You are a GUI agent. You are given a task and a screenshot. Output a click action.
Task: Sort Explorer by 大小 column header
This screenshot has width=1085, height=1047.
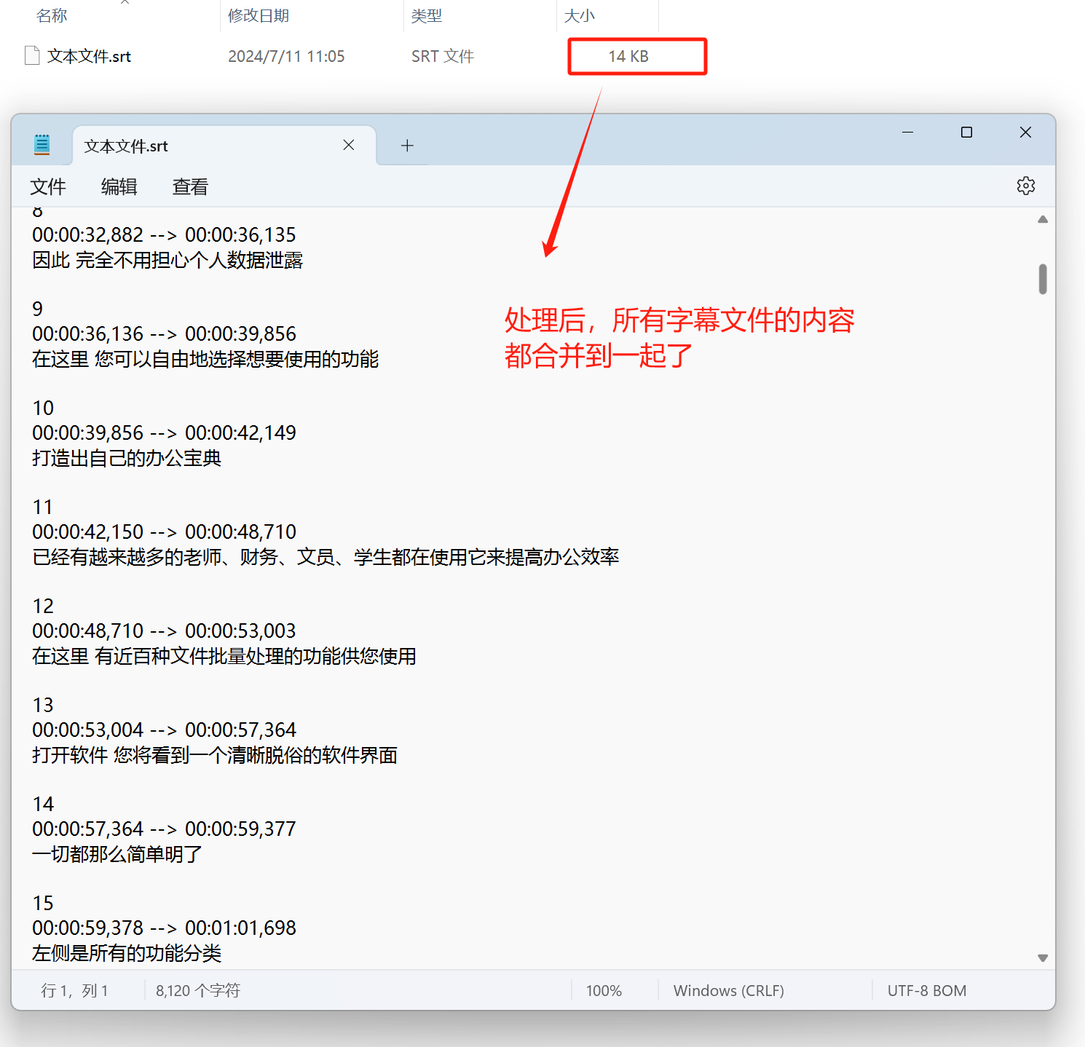pos(580,16)
